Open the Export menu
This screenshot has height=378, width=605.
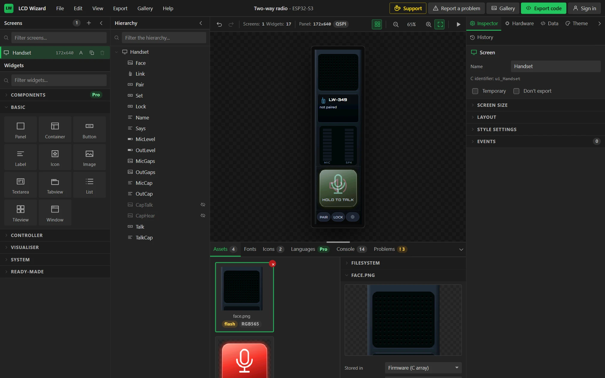tap(120, 8)
